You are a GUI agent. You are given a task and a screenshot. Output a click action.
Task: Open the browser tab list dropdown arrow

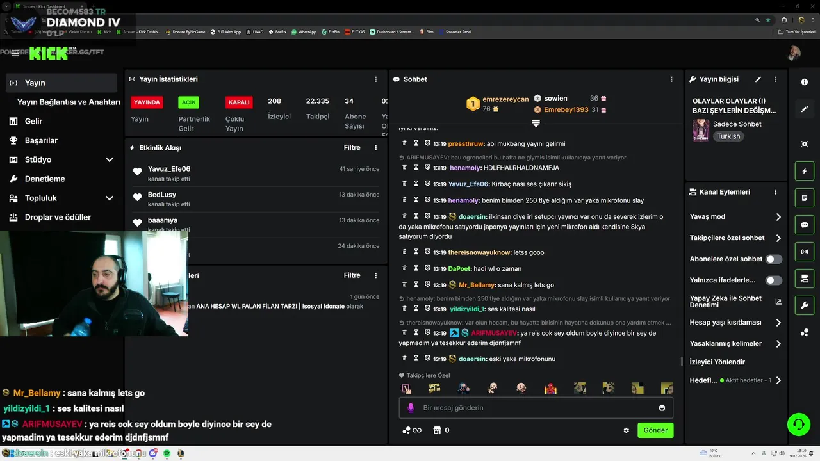(x=6, y=6)
